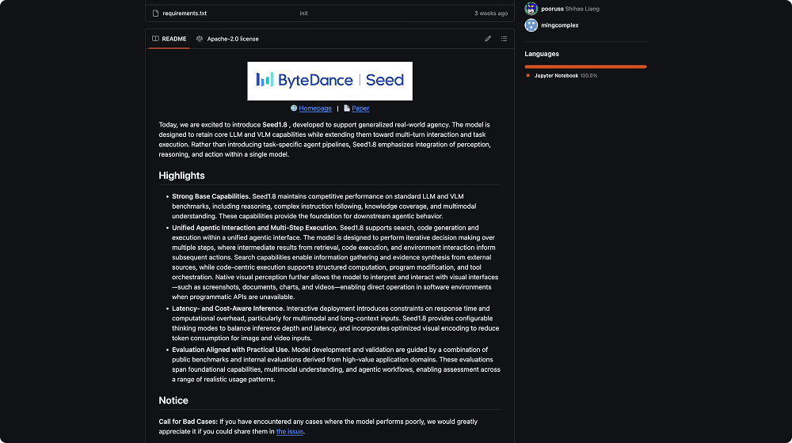Click the globe icon beside Homepage
The height and width of the screenshot is (443, 792).
pos(294,108)
